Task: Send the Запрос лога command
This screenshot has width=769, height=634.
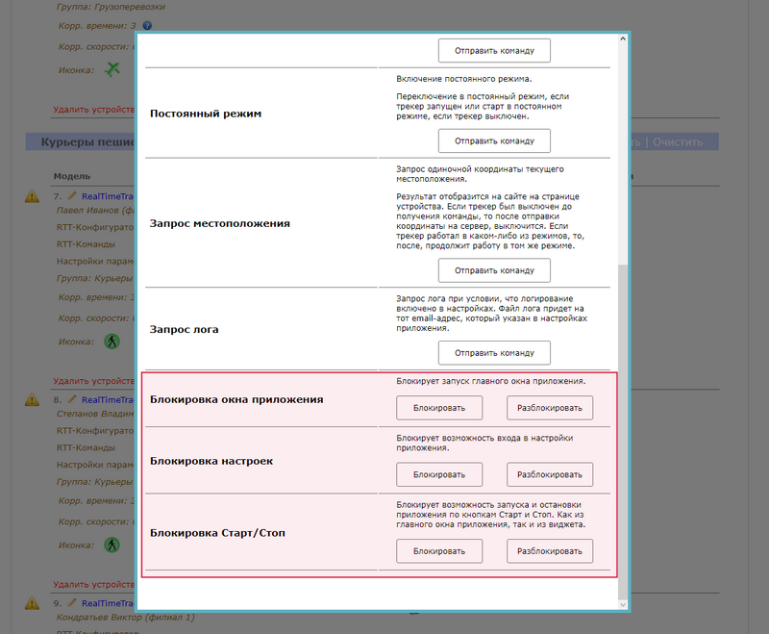Action: point(494,352)
